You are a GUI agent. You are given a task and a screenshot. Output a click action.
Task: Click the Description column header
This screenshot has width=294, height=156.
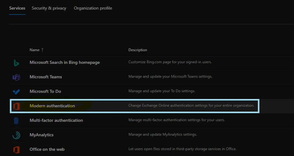138,50
